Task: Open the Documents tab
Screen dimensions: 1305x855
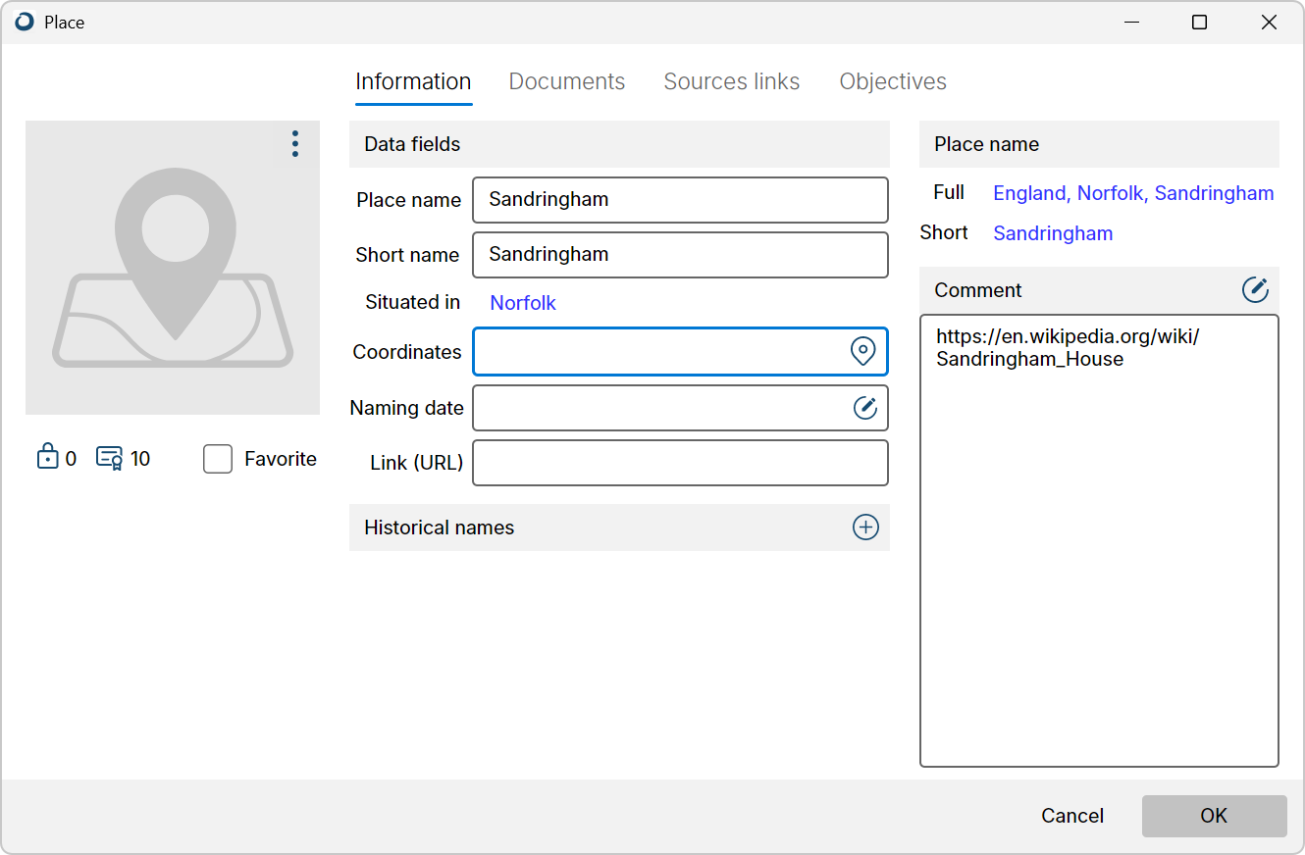Action: pos(567,81)
